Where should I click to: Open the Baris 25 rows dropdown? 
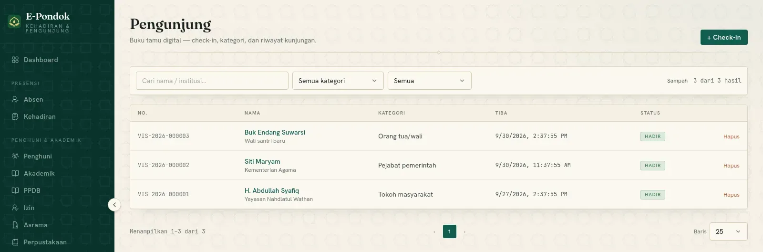[x=728, y=231]
